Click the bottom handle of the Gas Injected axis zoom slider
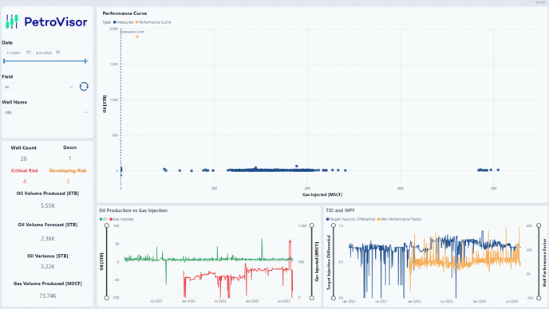549x309 pixels. pyautogui.click(x=312, y=298)
